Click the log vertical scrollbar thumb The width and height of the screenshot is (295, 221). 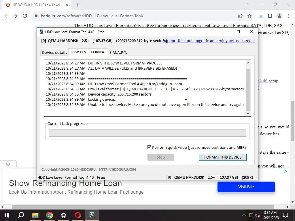[x=248, y=90]
